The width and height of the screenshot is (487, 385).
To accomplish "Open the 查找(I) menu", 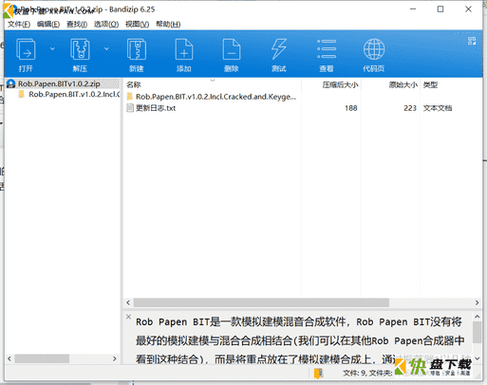I will (77, 25).
